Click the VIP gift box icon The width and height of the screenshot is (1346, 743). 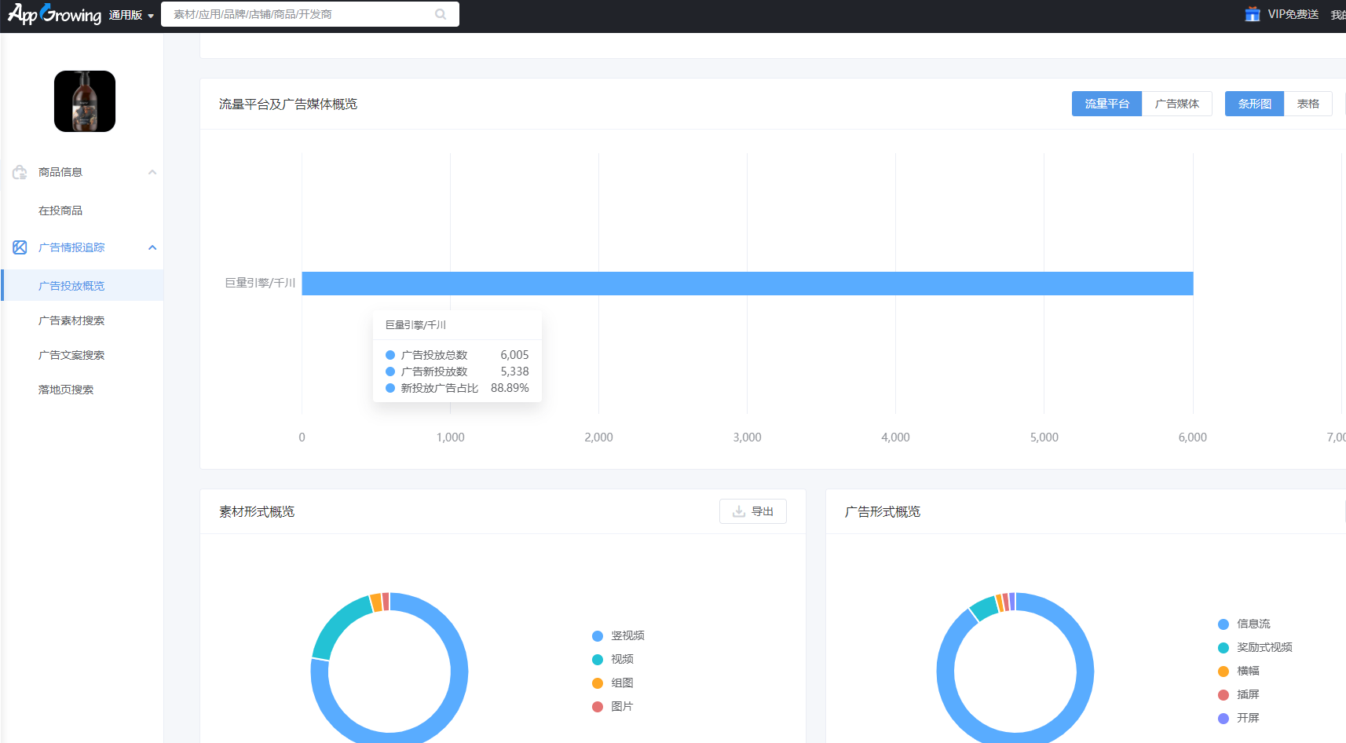tap(1253, 14)
